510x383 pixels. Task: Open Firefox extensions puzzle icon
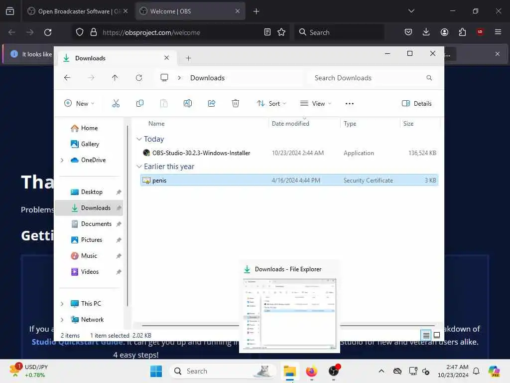(462, 32)
